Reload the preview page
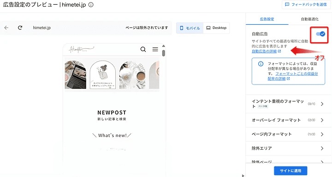Viewport: 332px width, 177px height. pos(20,28)
